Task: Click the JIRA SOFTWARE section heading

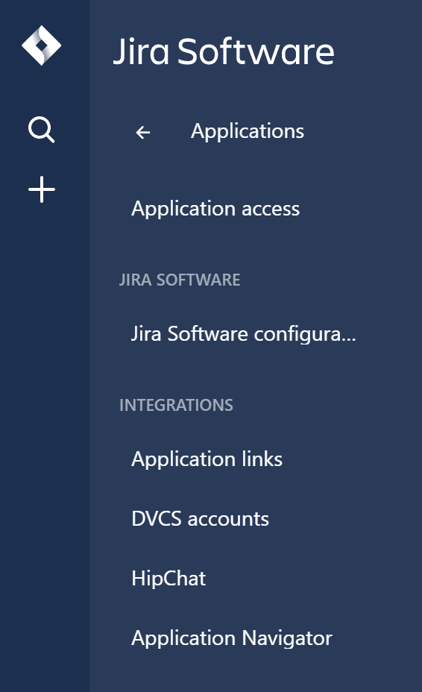Action: pyautogui.click(x=180, y=280)
